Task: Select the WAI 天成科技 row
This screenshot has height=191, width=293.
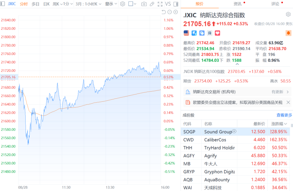Action: tap(235, 187)
